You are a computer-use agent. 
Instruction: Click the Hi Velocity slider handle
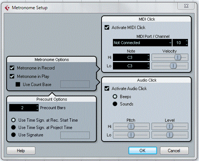tap(178, 57)
